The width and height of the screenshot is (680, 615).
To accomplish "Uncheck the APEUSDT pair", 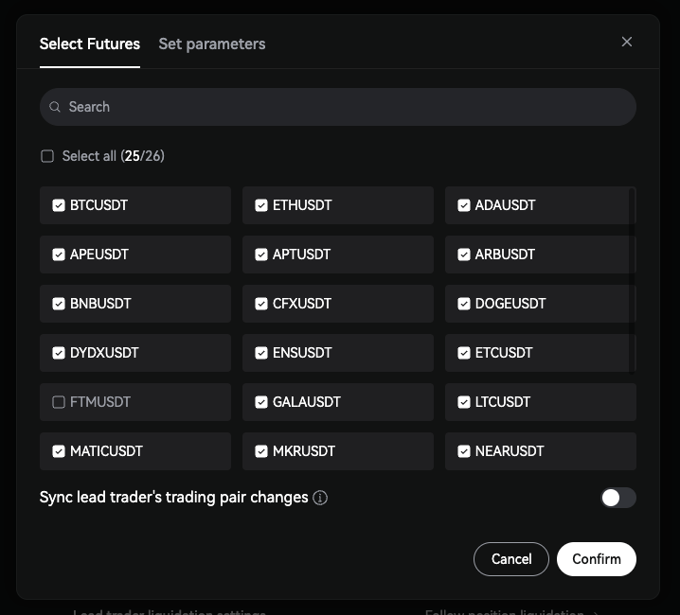I will [59, 255].
